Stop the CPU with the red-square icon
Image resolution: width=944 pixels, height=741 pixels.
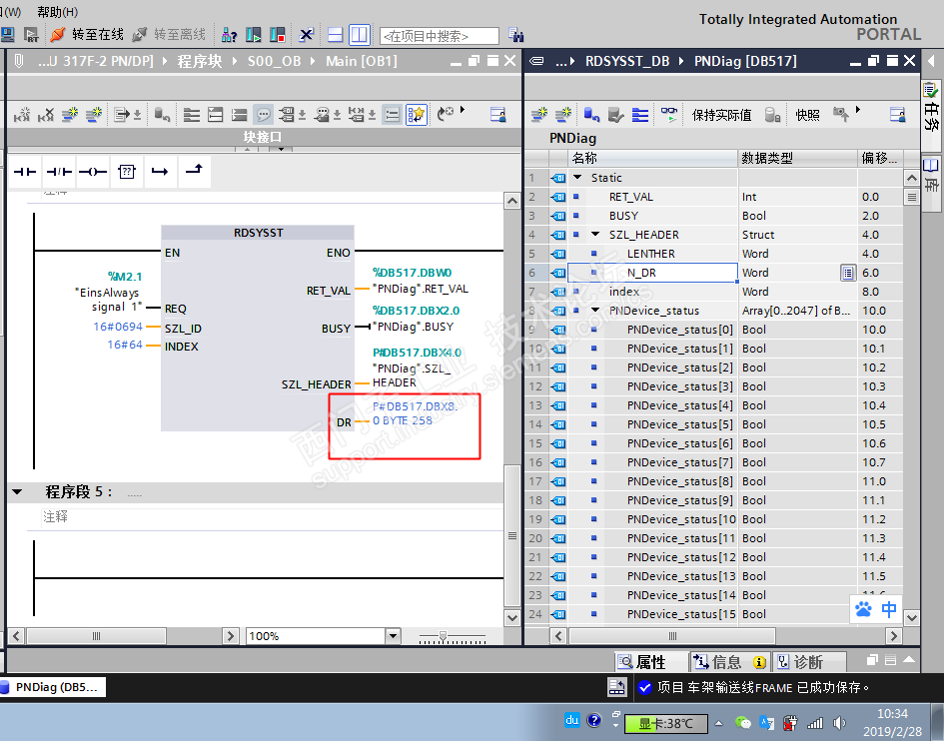point(278,34)
